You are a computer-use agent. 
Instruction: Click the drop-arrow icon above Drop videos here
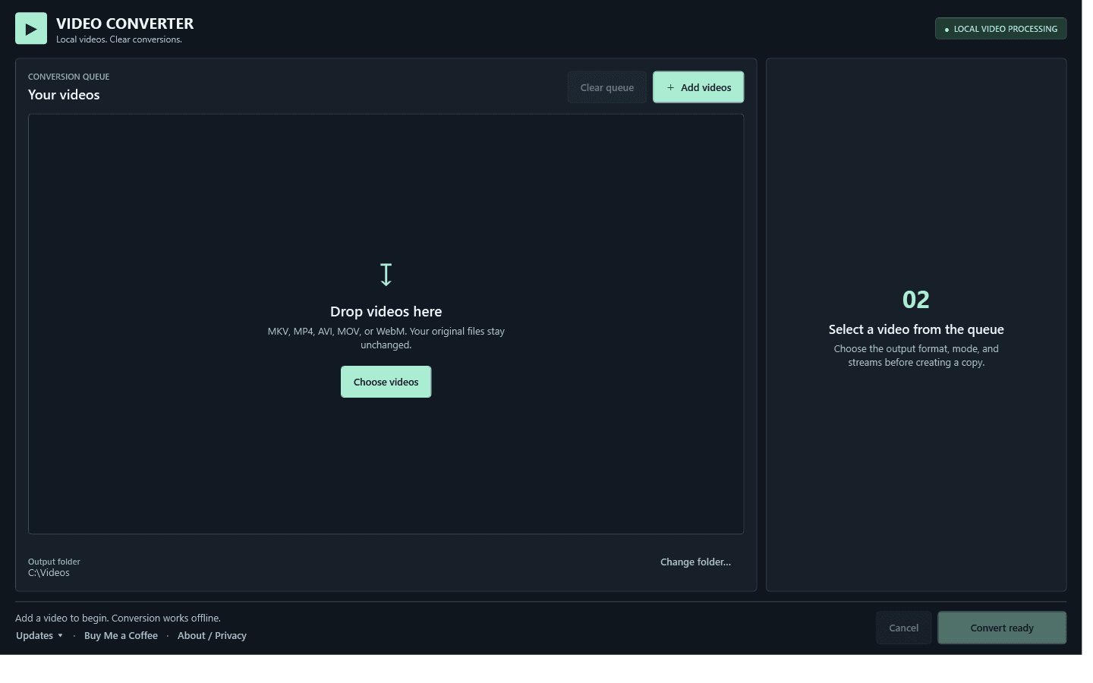coord(386,275)
